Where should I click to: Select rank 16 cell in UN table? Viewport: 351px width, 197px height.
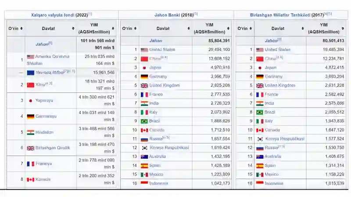point(245,183)
